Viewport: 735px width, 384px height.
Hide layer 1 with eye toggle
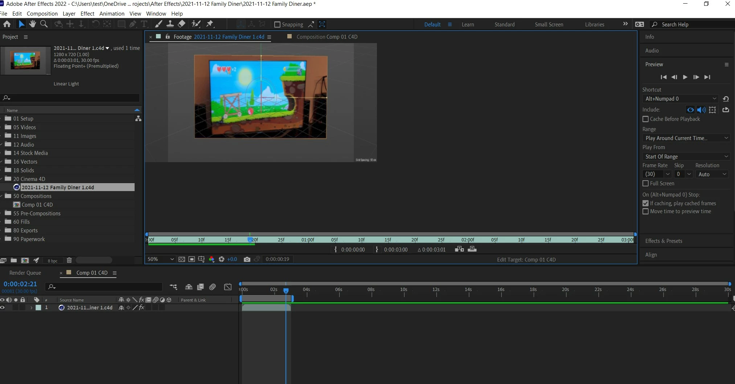tap(3, 308)
